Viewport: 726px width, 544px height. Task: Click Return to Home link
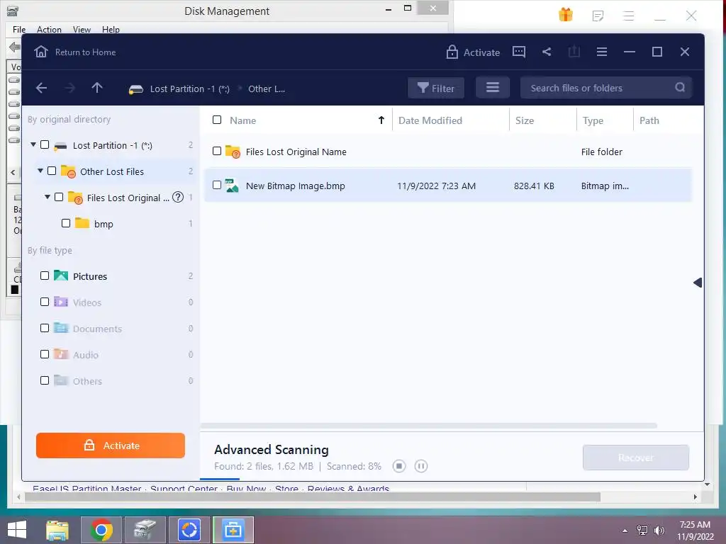(x=85, y=52)
